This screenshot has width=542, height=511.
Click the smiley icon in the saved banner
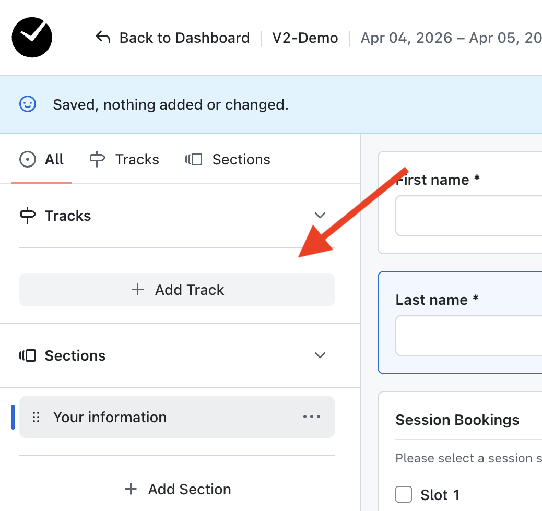point(28,104)
